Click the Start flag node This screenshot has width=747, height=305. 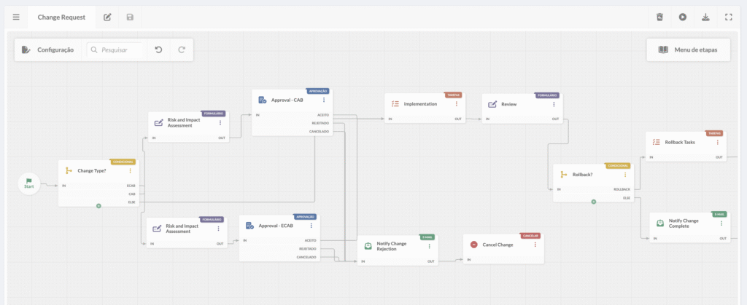[29, 183]
